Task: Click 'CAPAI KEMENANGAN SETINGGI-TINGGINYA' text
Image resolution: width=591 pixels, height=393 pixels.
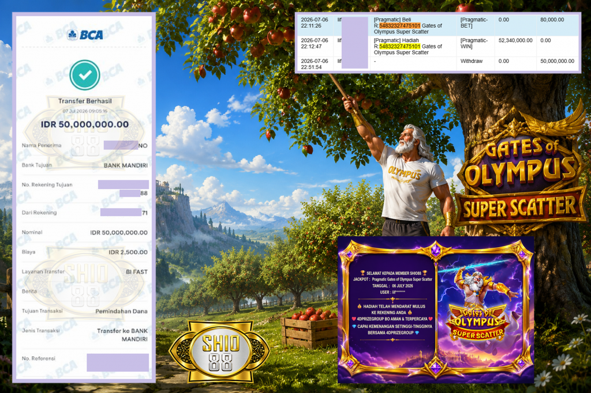Action: (395, 326)
